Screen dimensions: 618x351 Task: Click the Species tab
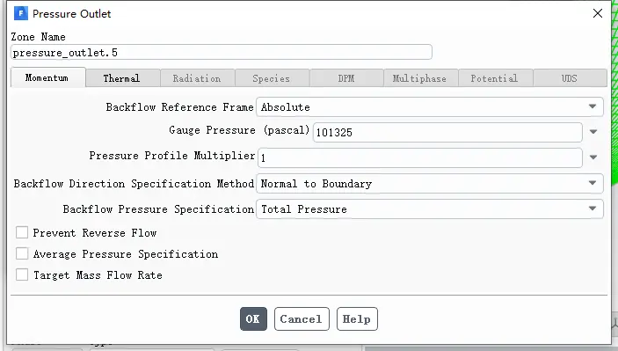click(x=272, y=78)
